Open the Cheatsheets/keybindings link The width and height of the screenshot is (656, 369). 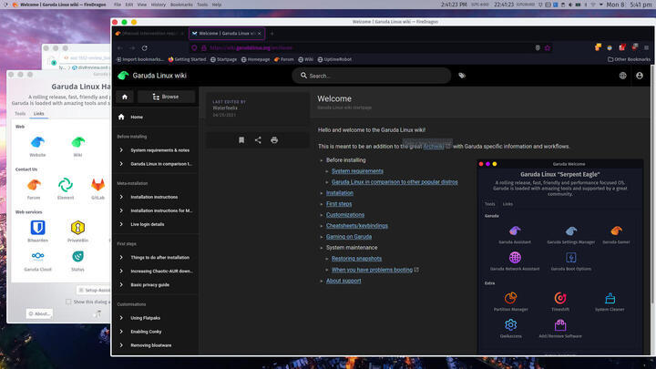point(357,226)
